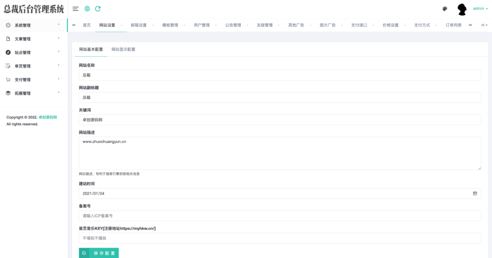This screenshot has width=492, height=258.
Task: Open the tab operations dropdown menu
Action: coord(484,25)
